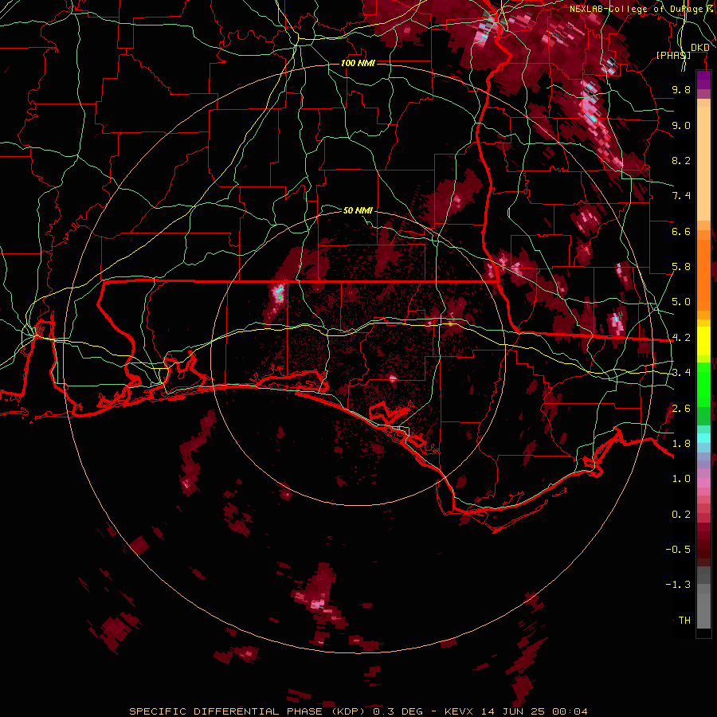Image resolution: width=717 pixels, height=717 pixels.
Task: Click the 0.2 value on the color scale
Action: (x=681, y=515)
